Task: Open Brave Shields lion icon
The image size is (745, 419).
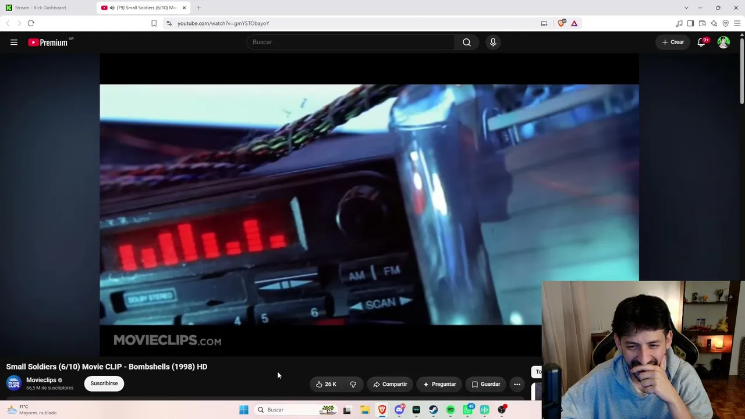Action: tap(561, 23)
